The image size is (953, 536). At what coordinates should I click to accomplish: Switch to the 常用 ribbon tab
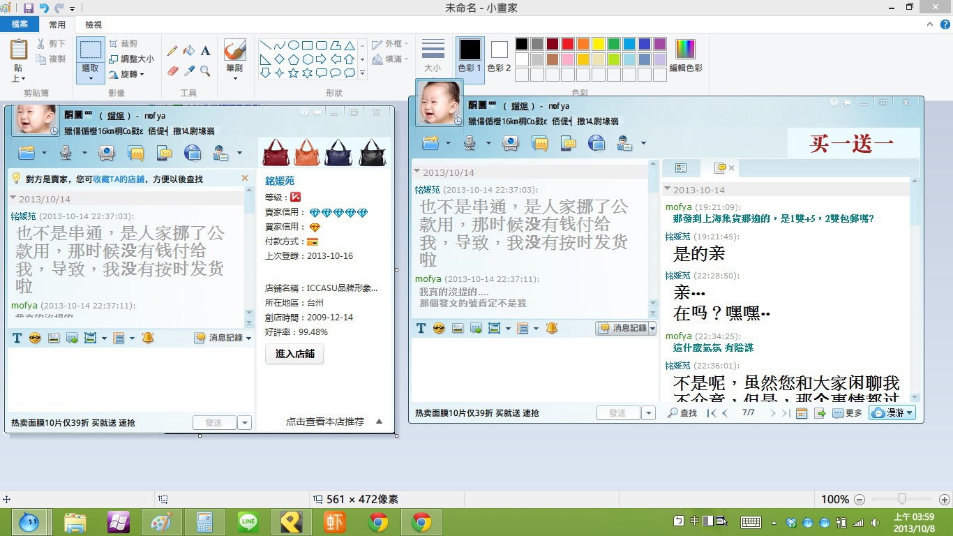[57, 24]
